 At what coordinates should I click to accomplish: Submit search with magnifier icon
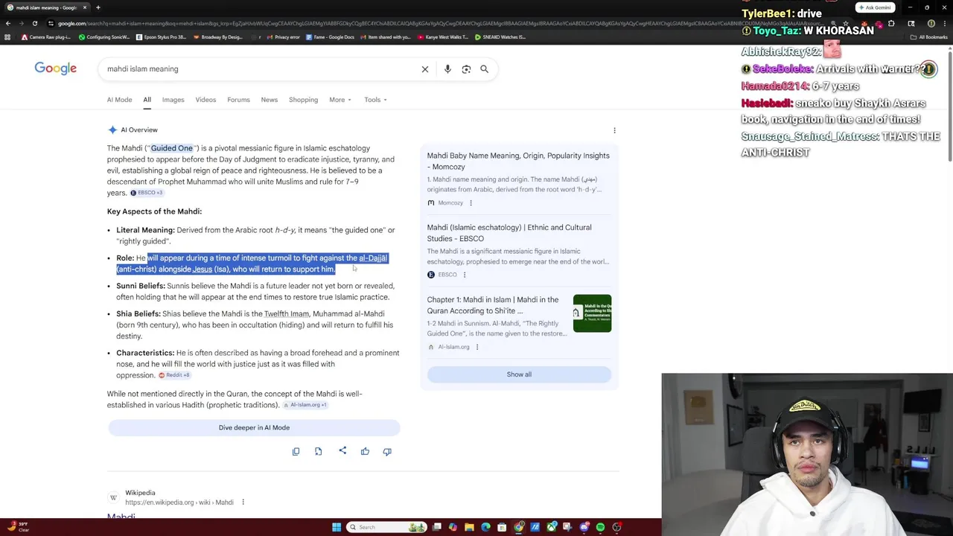484,69
